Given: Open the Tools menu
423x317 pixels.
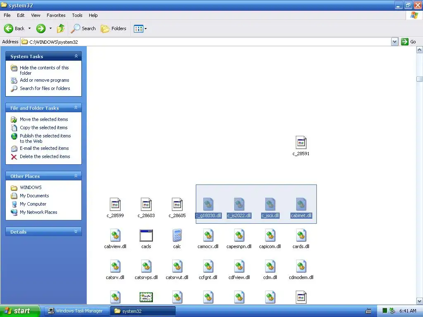Looking at the screenshot, I should (77, 15).
